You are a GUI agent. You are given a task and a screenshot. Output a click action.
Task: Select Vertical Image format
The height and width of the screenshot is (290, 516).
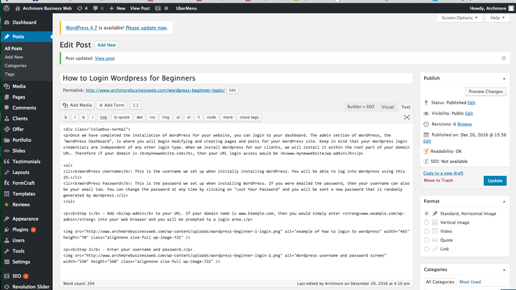coord(426,222)
